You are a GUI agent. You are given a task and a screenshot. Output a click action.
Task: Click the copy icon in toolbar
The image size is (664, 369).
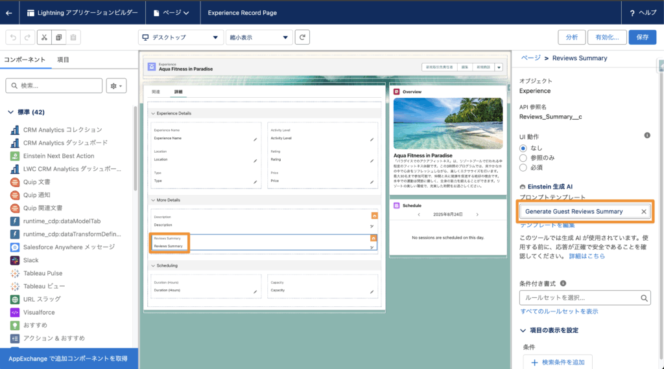click(x=59, y=38)
